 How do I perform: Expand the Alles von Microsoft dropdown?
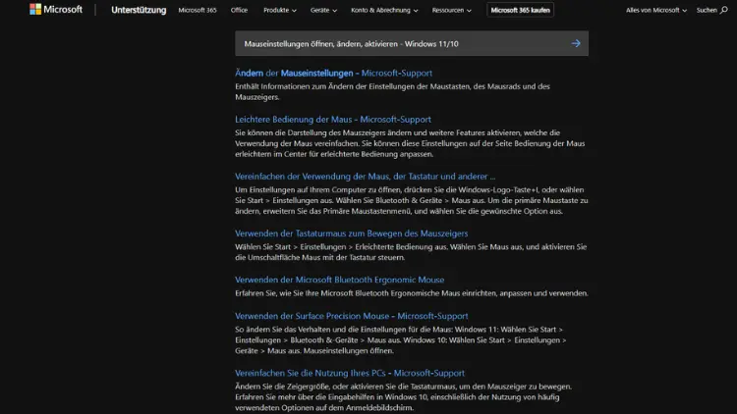click(655, 10)
